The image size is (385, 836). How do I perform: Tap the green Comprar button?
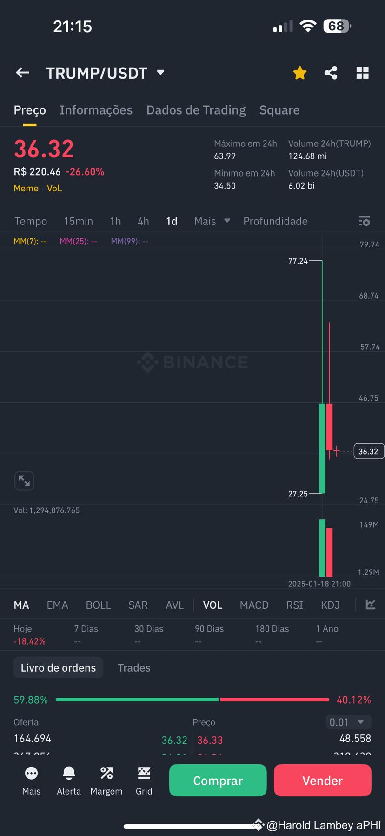coord(218,780)
